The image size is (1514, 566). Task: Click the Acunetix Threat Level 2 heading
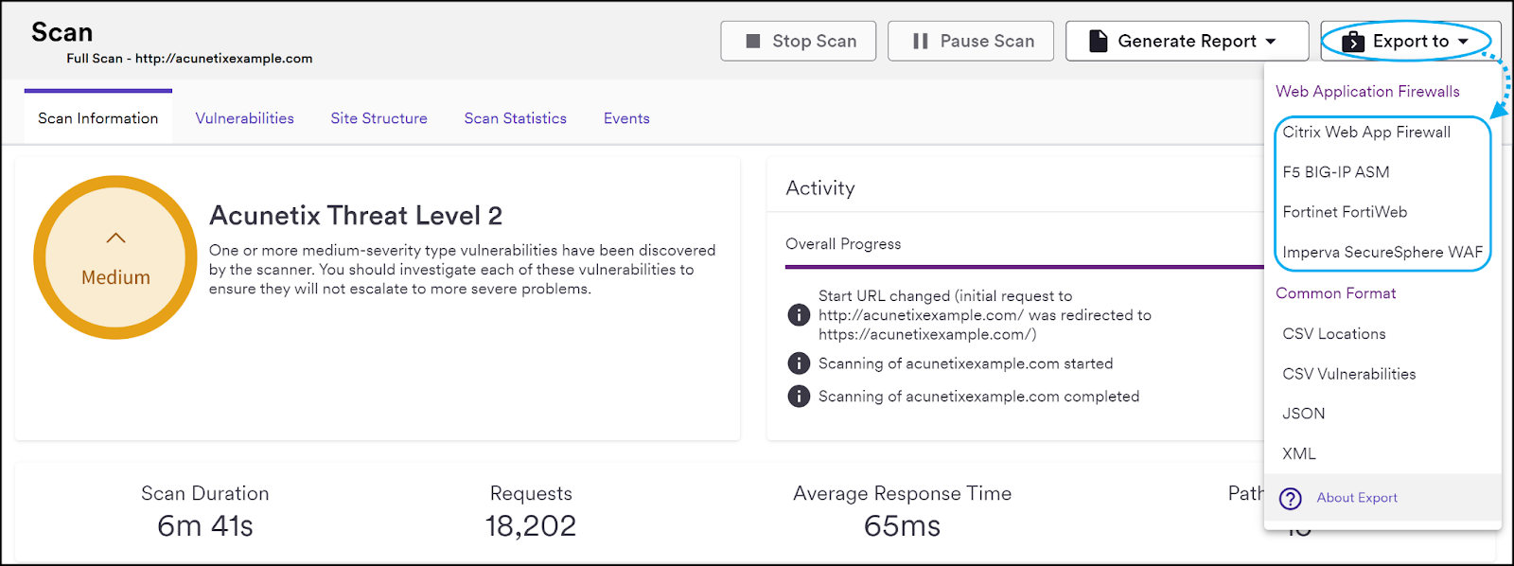pos(356,216)
